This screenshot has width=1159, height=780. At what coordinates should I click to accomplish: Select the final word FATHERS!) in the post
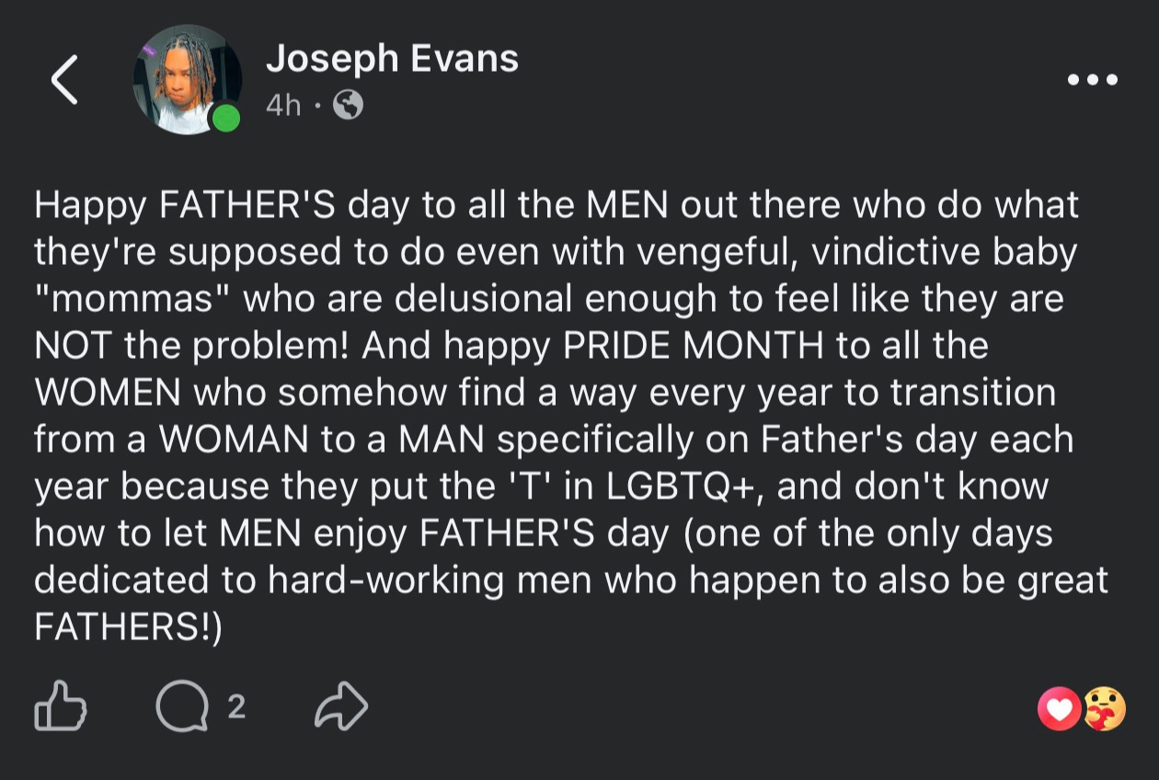coord(129,627)
